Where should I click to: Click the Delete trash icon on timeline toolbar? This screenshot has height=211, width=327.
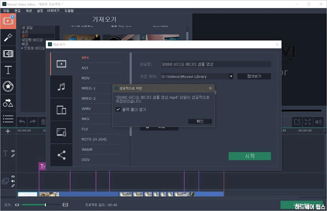click(x=43, y=122)
